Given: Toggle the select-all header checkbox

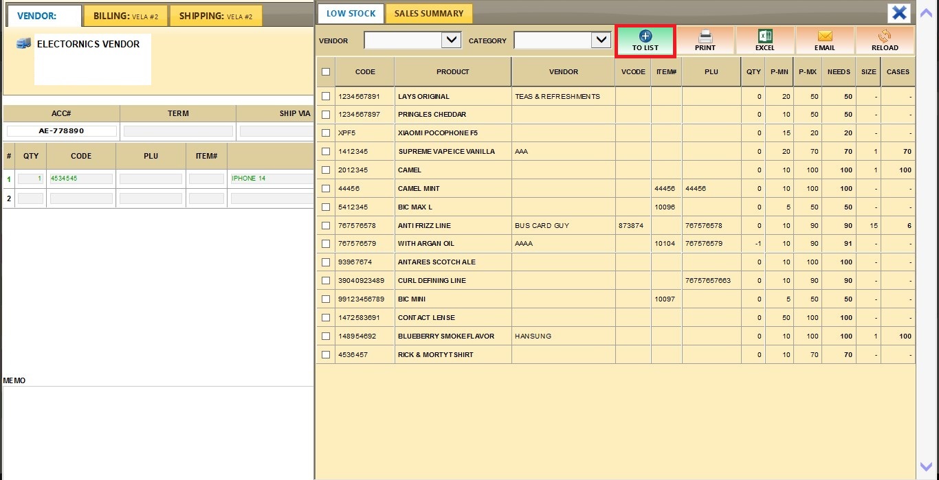Looking at the screenshot, I should tap(326, 72).
